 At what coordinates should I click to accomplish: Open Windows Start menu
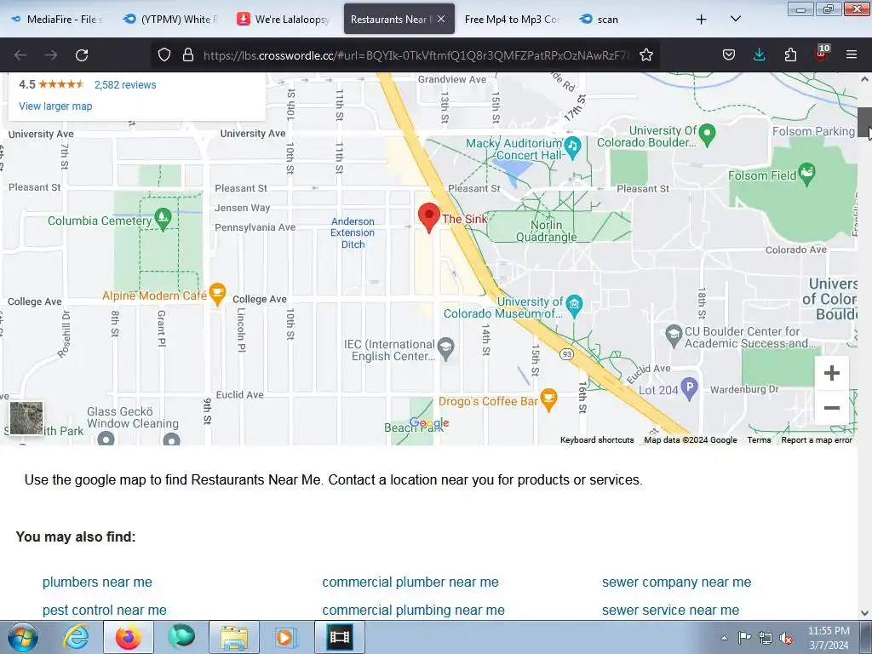(21, 637)
